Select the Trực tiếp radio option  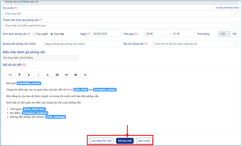click(x=52, y=34)
